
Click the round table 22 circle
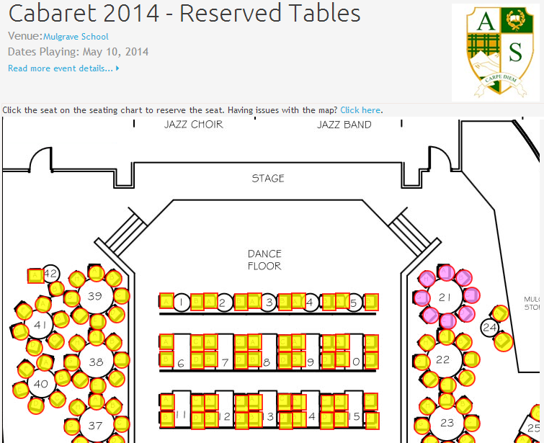(x=443, y=359)
